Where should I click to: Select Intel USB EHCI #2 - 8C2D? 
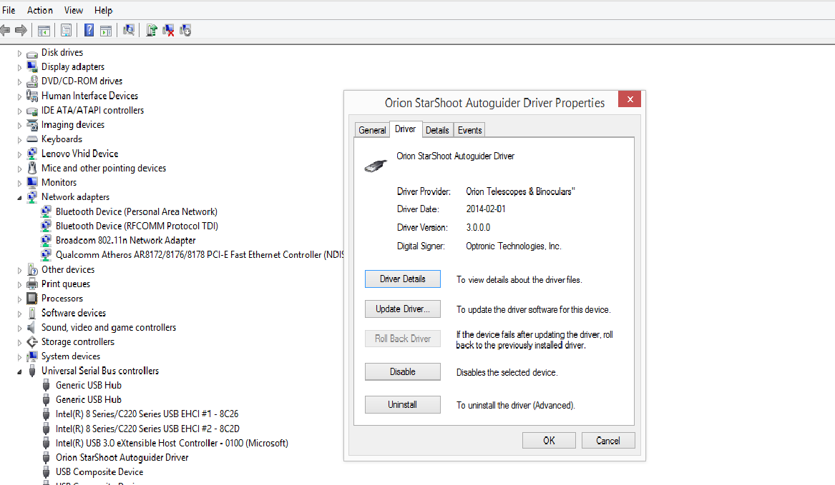[147, 429]
